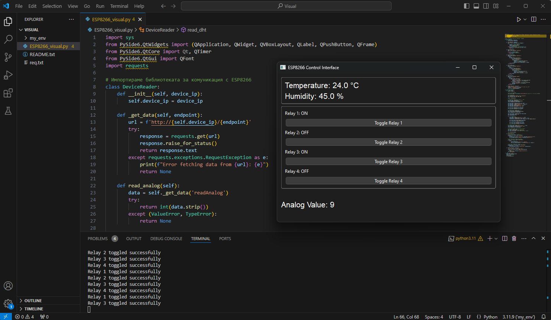Expand the my_env folder
This screenshot has height=320, width=551.
pos(48,38)
